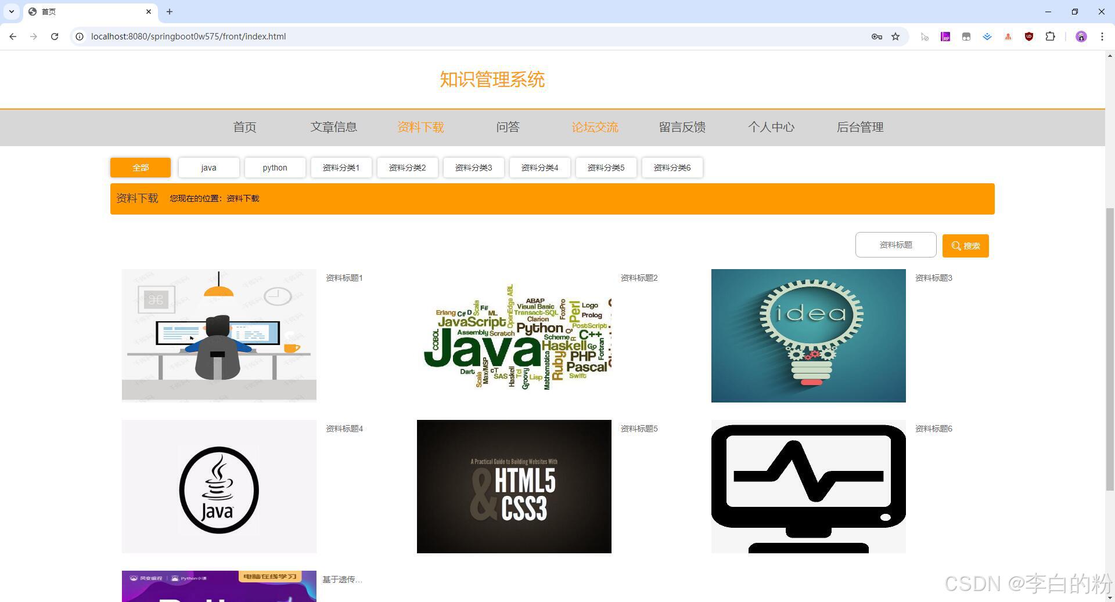
Task: Click the 资料标题2 title text
Action: coord(639,278)
